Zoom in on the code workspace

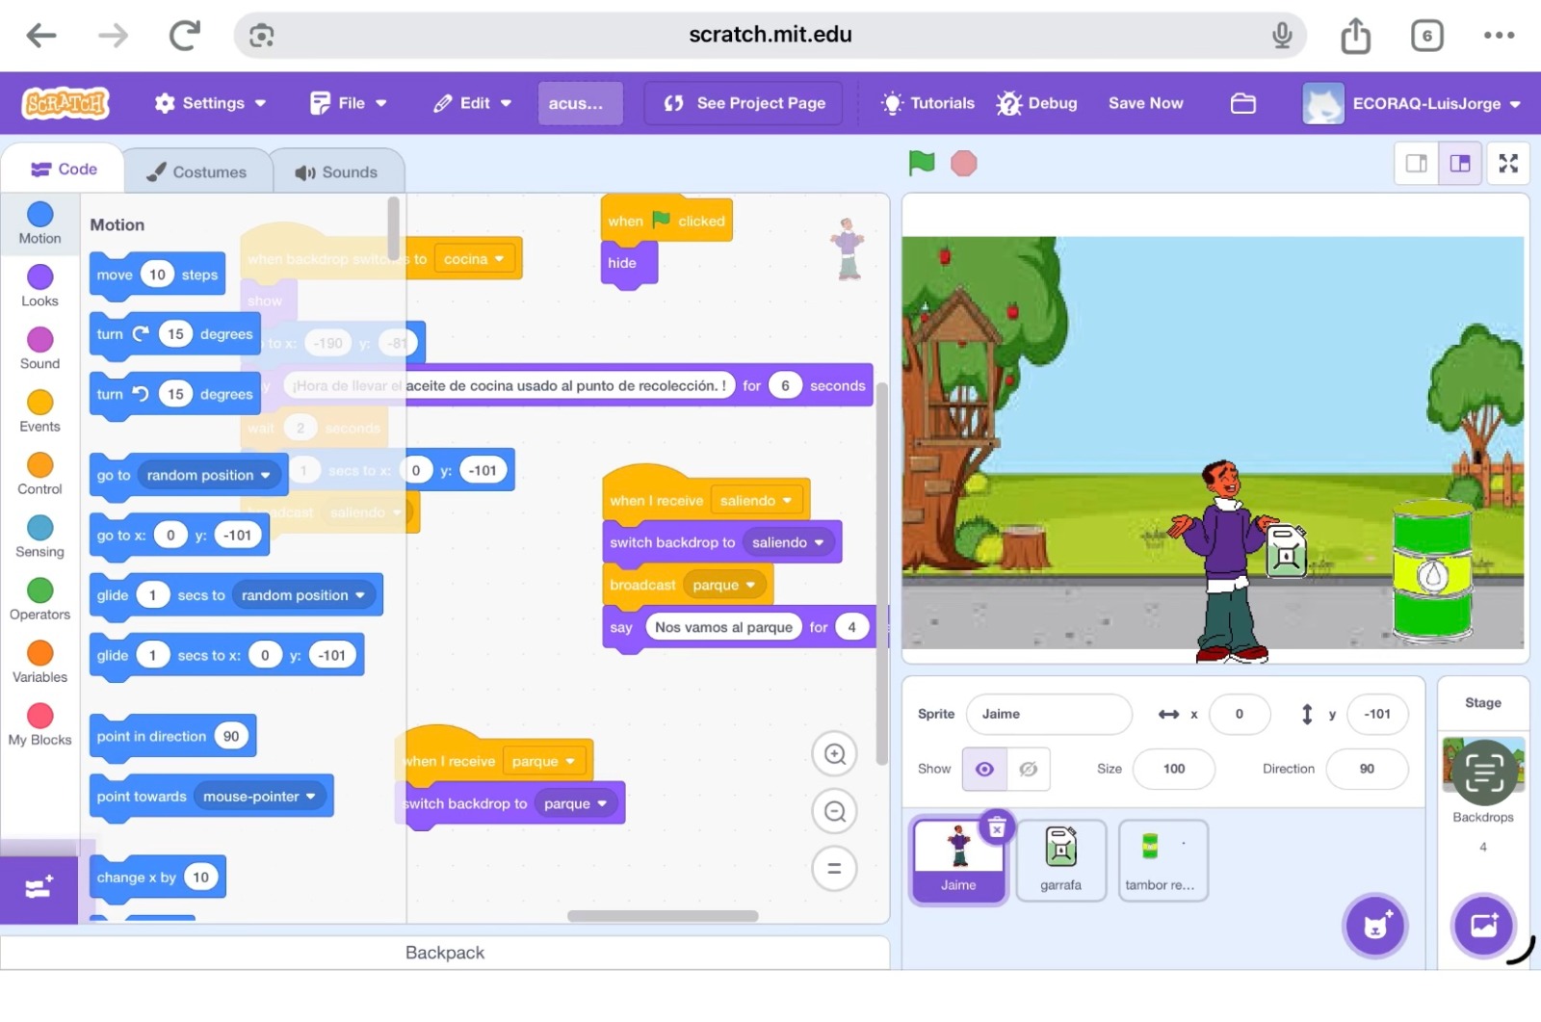(834, 755)
